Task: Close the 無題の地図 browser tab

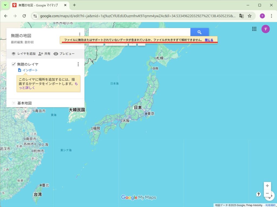Action: [65, 5]
